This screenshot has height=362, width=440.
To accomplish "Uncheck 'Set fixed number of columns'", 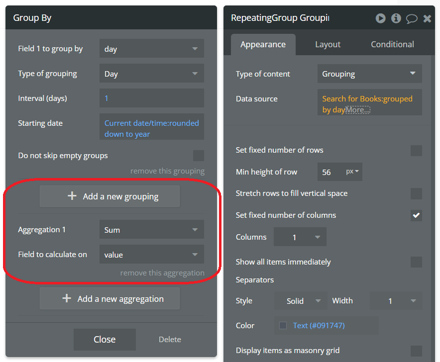I will point(416,215).
